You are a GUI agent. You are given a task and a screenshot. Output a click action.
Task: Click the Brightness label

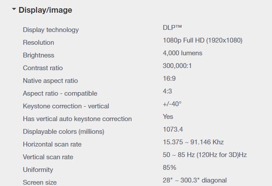point(39,55)
